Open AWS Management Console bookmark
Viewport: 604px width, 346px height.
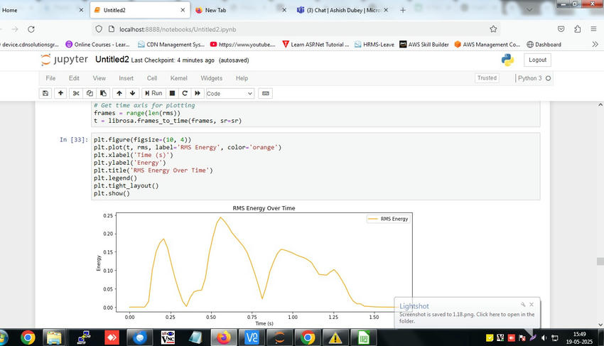487,44
